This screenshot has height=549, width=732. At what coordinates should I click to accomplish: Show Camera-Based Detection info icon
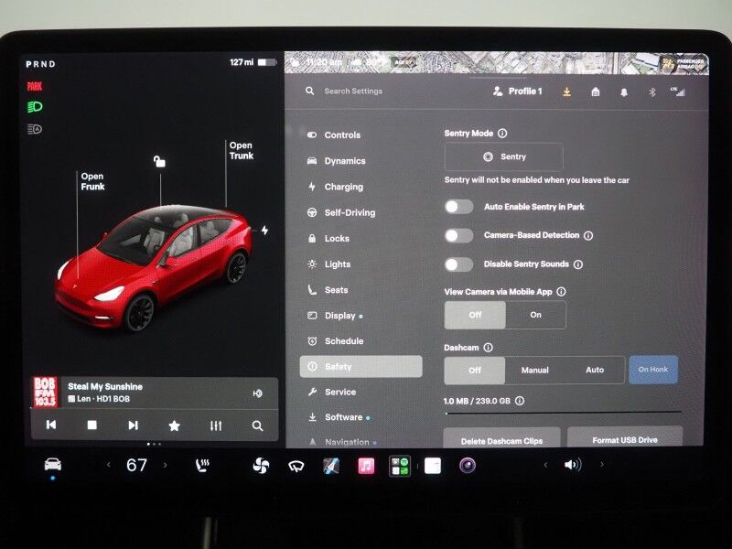coord(588,236)
